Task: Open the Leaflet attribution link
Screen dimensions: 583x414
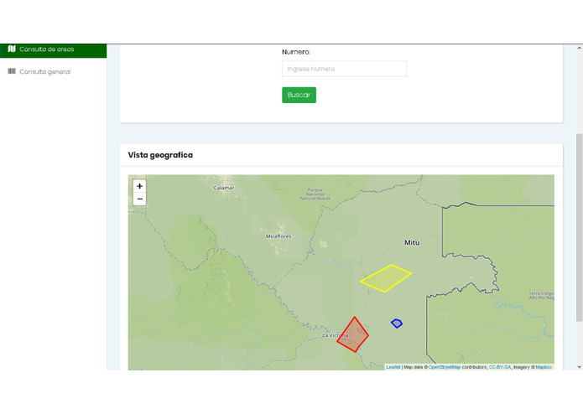Action: [393, 367]
